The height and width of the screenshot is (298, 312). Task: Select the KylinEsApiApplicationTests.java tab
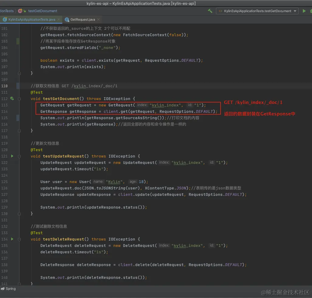tap(32, 19)
